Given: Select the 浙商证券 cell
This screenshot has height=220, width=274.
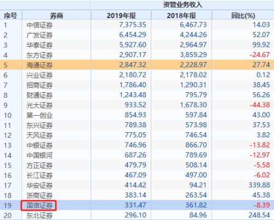Looking at the screenshot, I should tap(39, 195).
